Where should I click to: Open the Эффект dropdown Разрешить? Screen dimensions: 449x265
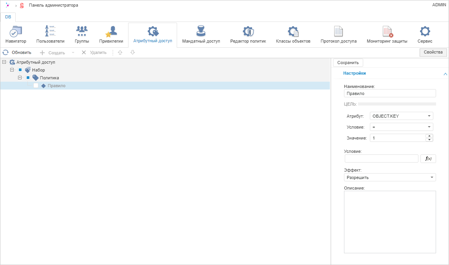tap(389, 177)
